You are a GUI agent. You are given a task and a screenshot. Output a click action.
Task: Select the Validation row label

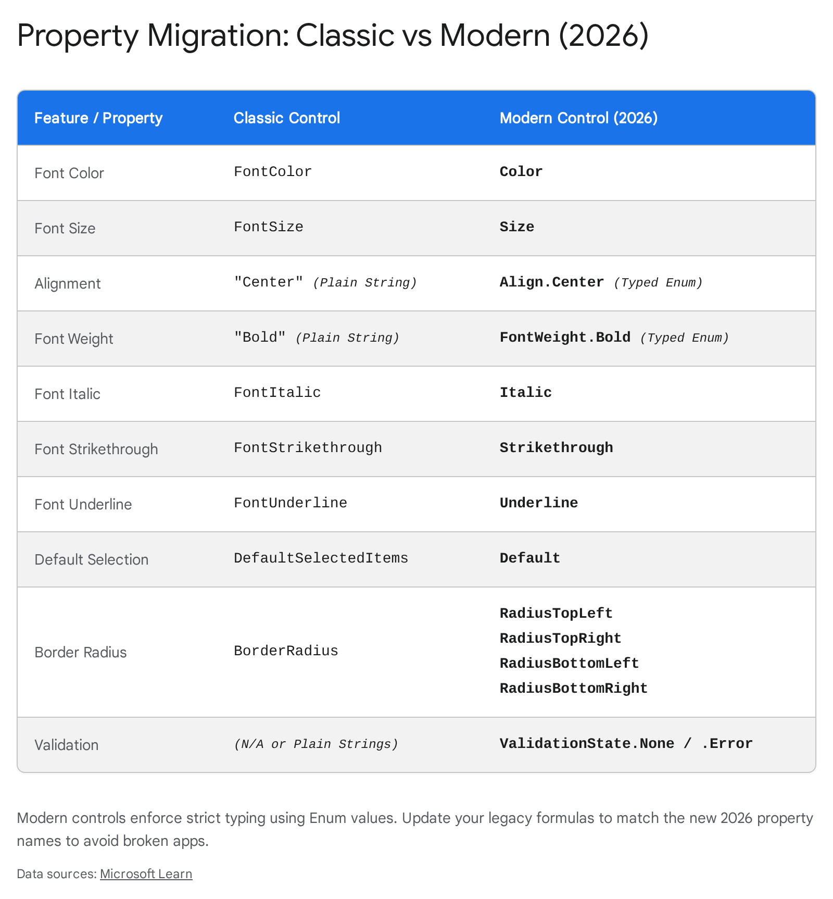[x=67, y=745]
